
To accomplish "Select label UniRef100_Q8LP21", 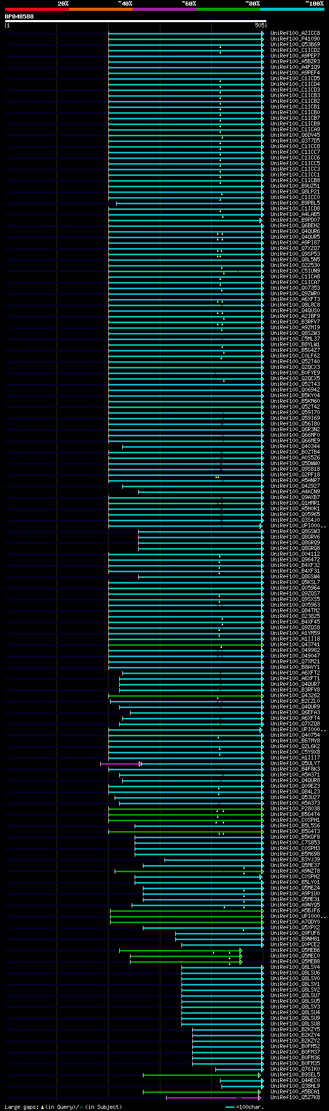I will coord(295,191).
